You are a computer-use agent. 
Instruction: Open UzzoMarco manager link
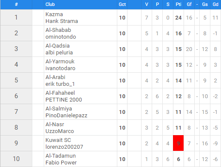pyautogui.click(x=59, y=131)
